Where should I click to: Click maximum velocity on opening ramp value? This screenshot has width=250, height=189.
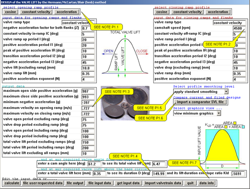pyautogui.click(x=88, y=108)
